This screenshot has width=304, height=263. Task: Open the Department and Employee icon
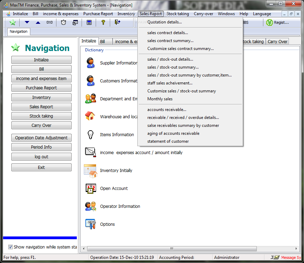point(91,98)
